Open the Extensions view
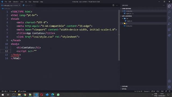Screen dimensions: 172x97 169,29
